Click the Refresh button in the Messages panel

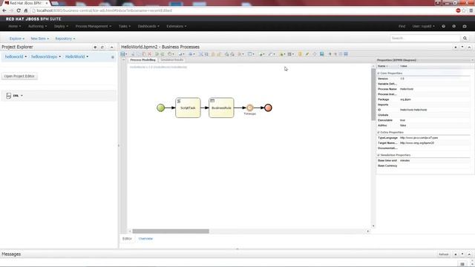coord(444,254)
